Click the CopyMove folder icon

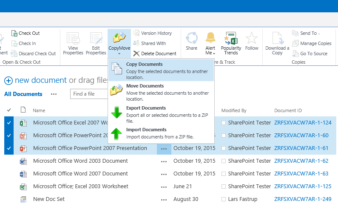tap(119, 38)
